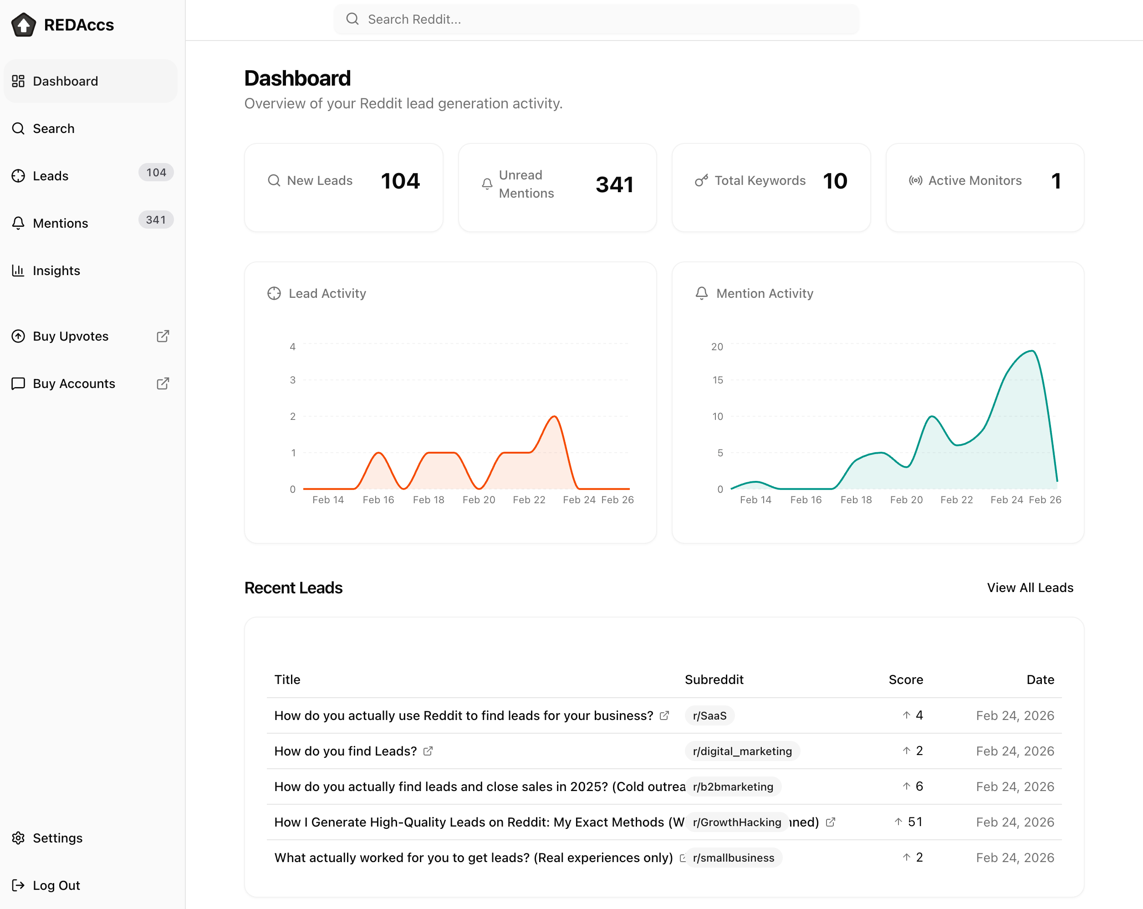Open the Leads menu item

(51, 176)
